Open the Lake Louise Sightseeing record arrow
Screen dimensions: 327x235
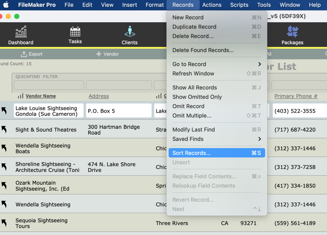pos(4,110)
